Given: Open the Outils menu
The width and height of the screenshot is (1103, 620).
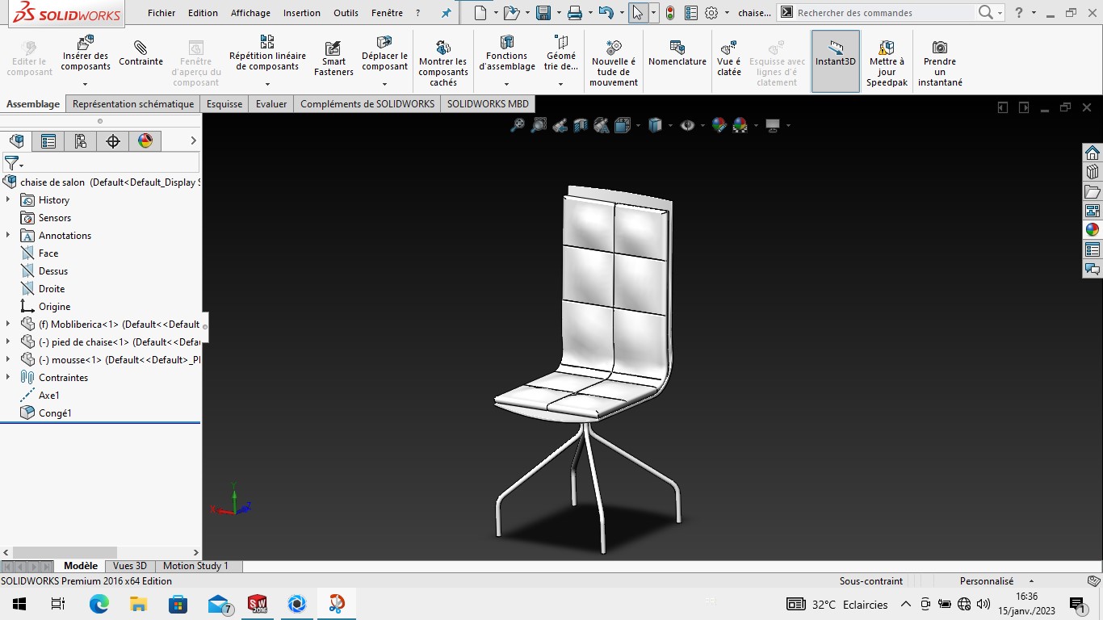Looking at the screenshot, I should point(346,13).
